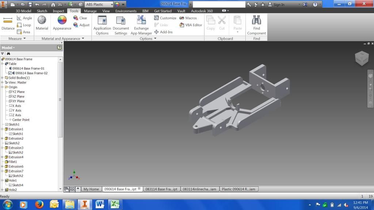Switch to the 3D Model ribbon tab

pos(23,11)
